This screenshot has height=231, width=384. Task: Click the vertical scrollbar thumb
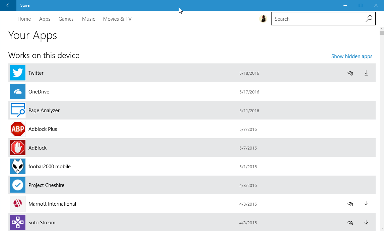click(382, 33)
